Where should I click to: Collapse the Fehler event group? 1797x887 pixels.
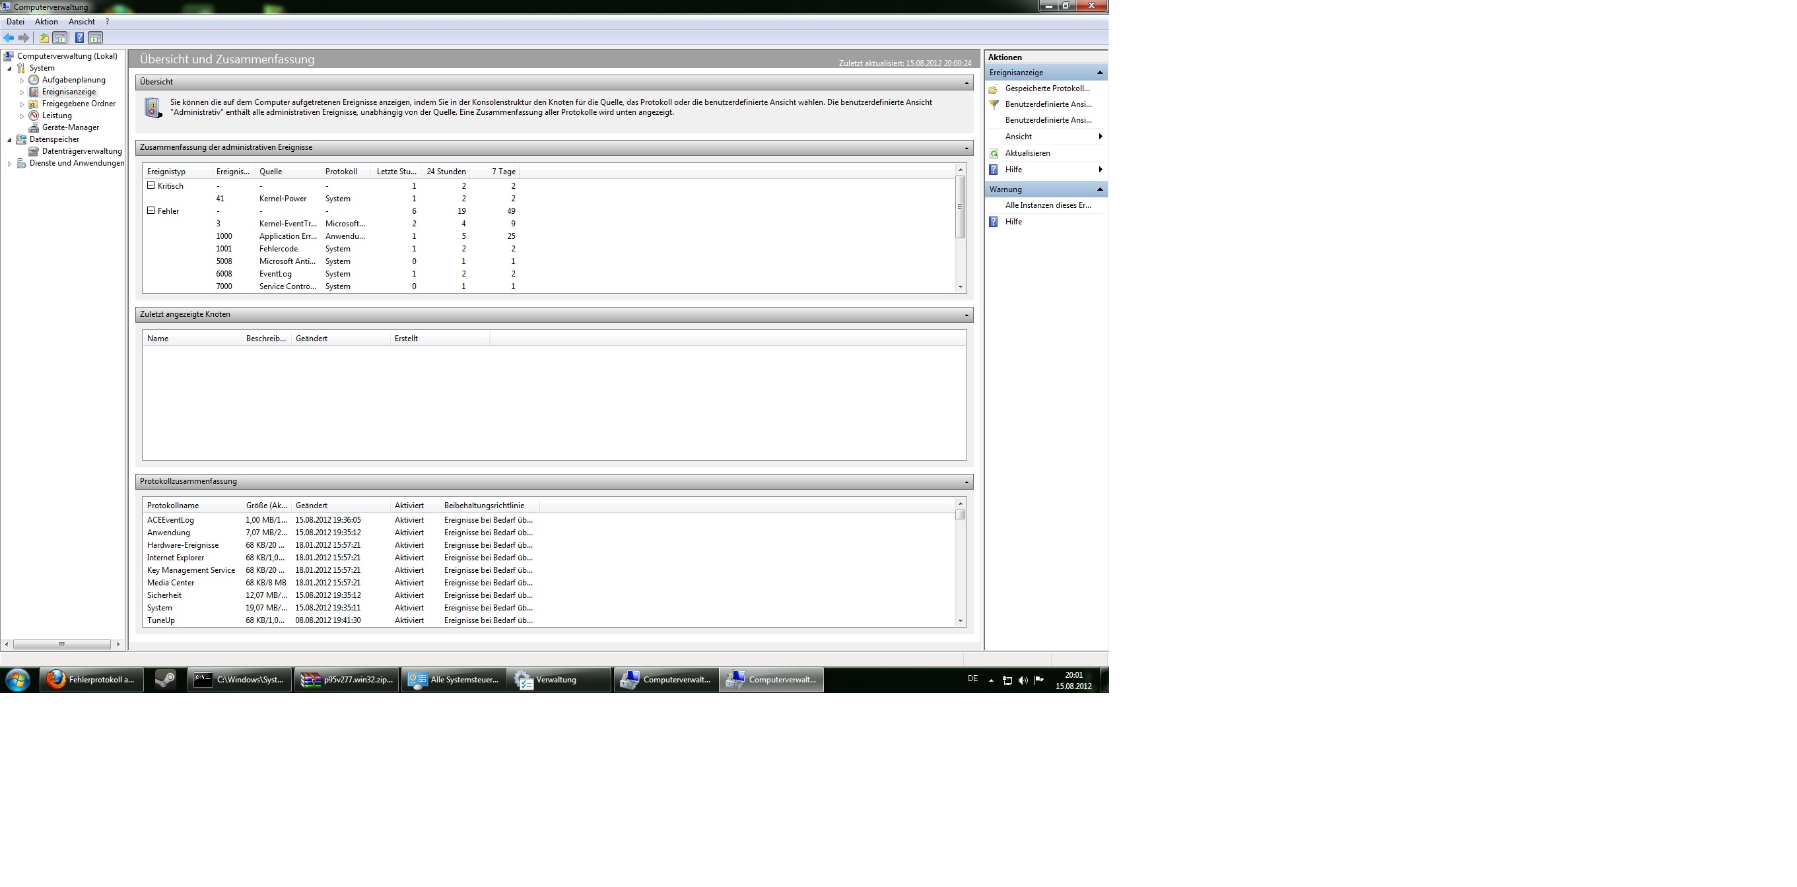[151, 211]
